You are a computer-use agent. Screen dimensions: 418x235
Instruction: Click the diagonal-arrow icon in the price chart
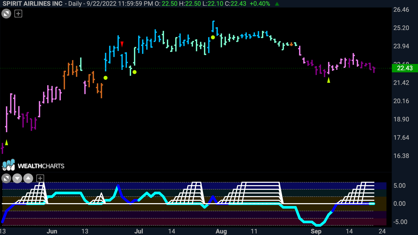(x=6, y=14)
